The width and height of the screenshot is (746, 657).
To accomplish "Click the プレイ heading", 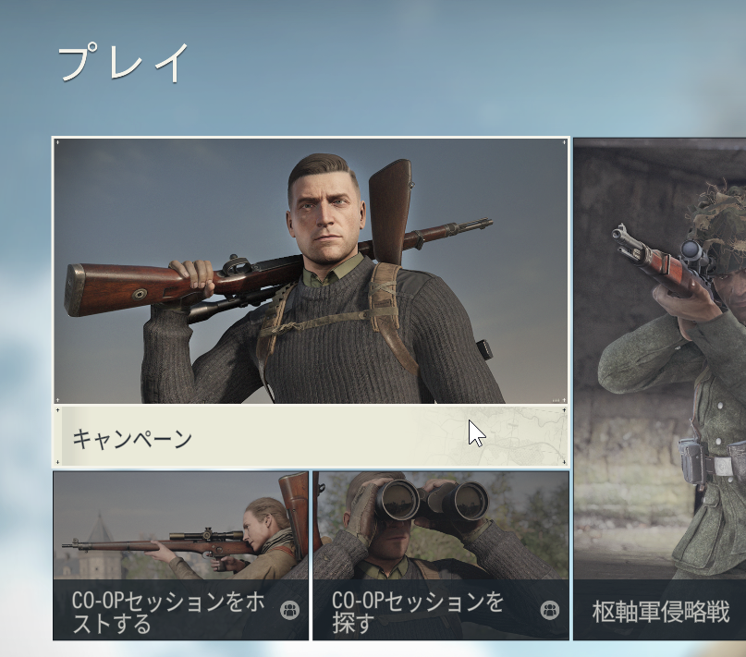I will click(124, 62).
